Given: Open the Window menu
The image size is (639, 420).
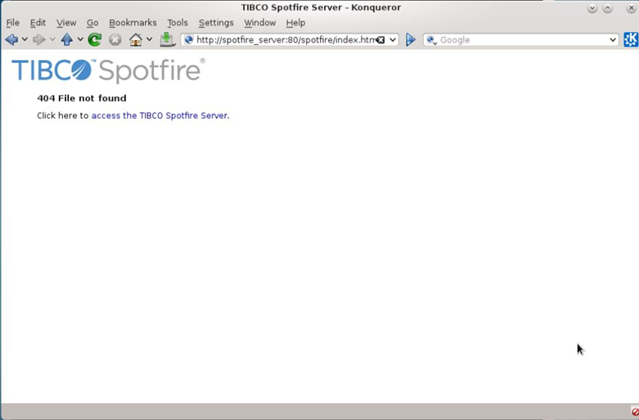Looking at the screenshot, I should [260, 23].
